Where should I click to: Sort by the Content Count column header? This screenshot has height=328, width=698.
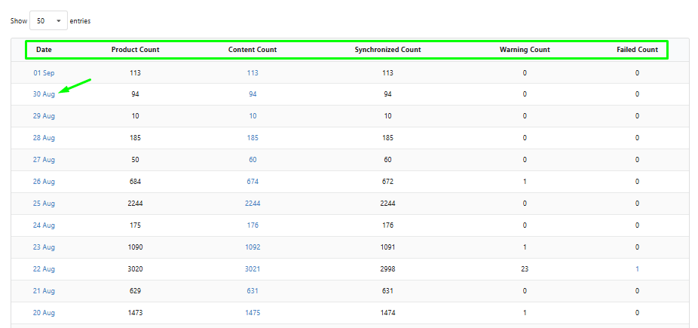tap(253, 50)
